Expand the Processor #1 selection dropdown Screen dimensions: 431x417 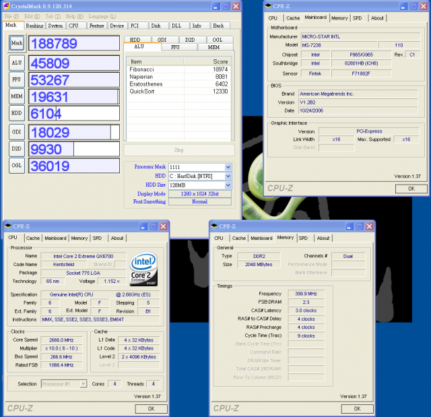(x=84, y=384)
